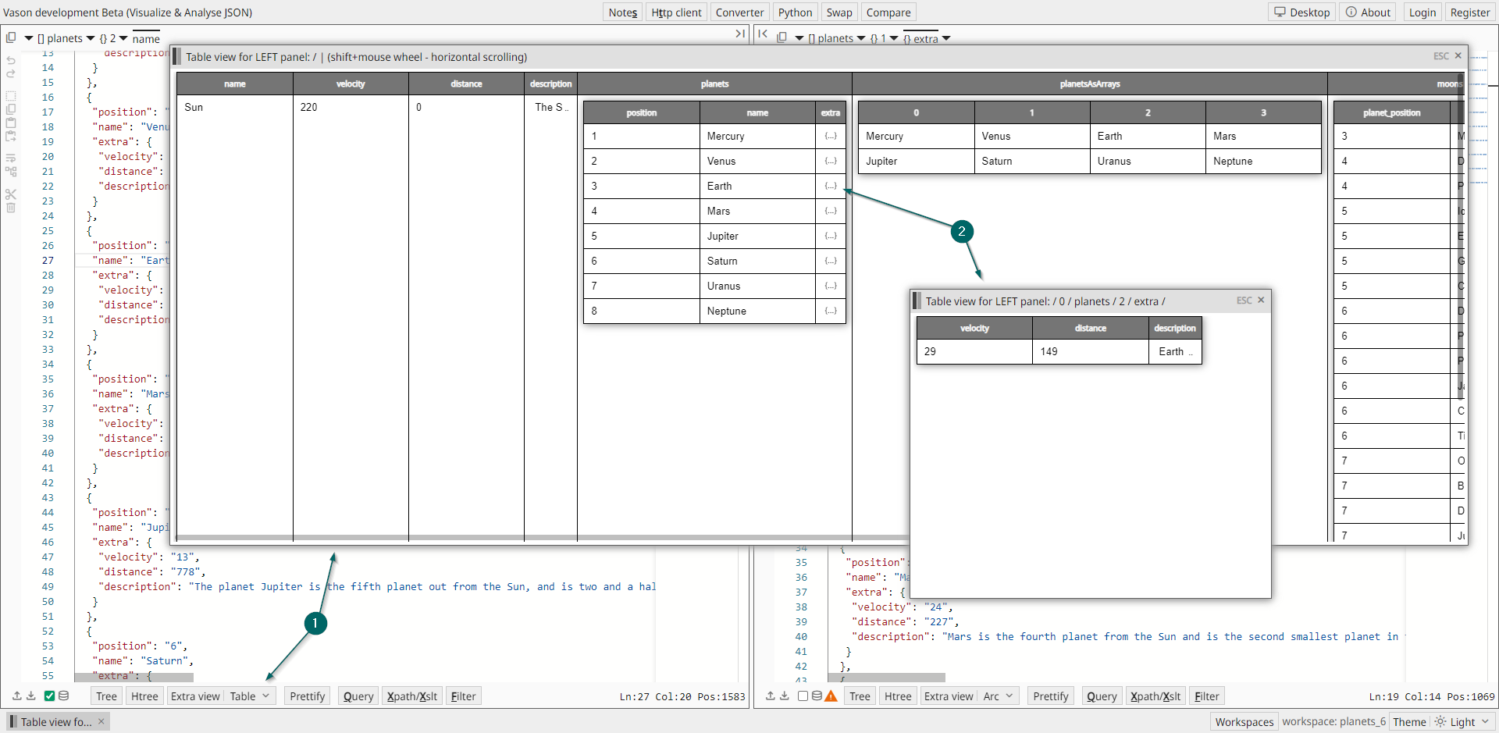
Task: Open Earth's extra cell in planets table
Action: pos(831,186)
